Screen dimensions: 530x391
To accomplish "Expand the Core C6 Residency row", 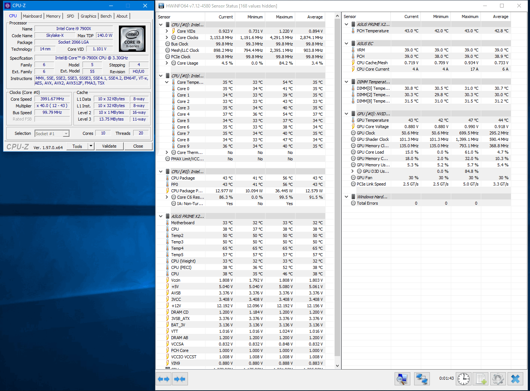I will click(x=167, y=197).
